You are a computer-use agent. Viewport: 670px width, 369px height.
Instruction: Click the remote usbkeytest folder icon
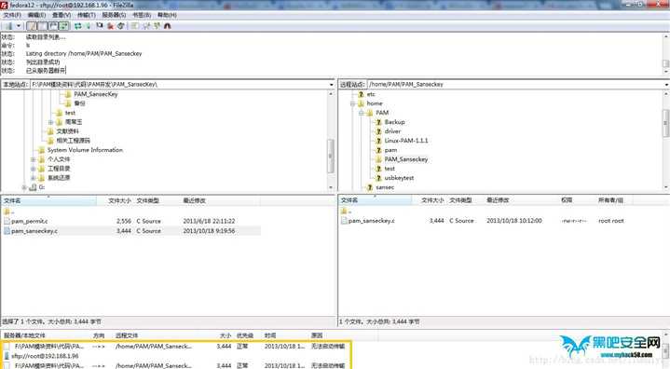(x=378, y=178)
